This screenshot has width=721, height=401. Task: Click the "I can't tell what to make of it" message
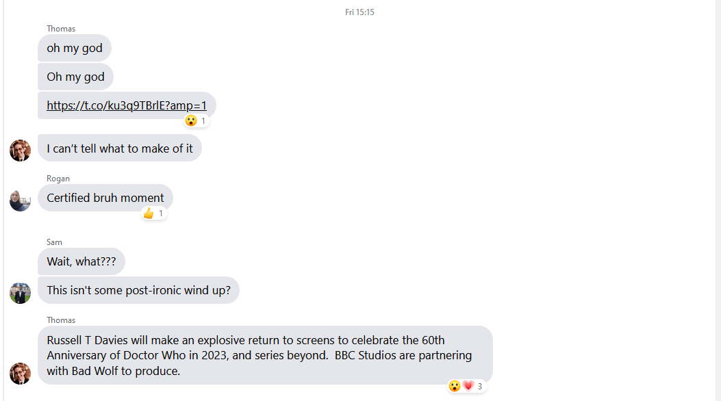[x=120, y=148]
